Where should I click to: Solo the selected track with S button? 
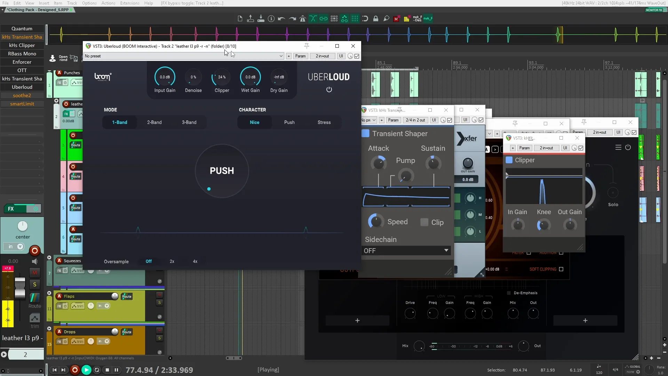pos(34,284)
